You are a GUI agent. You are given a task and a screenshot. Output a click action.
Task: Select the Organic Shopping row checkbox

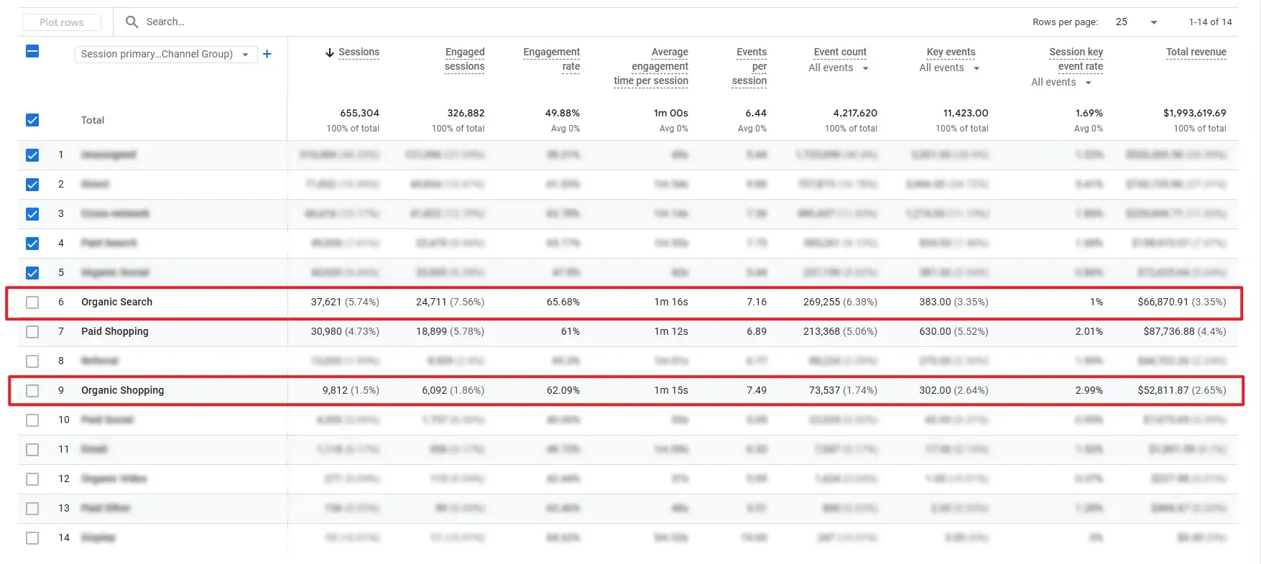(32, 391)
